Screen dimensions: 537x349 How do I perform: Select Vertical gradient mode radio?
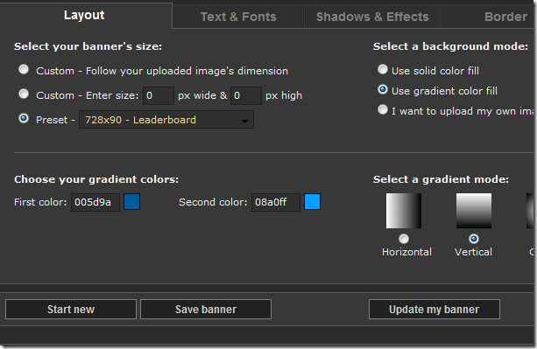(474, 239)
